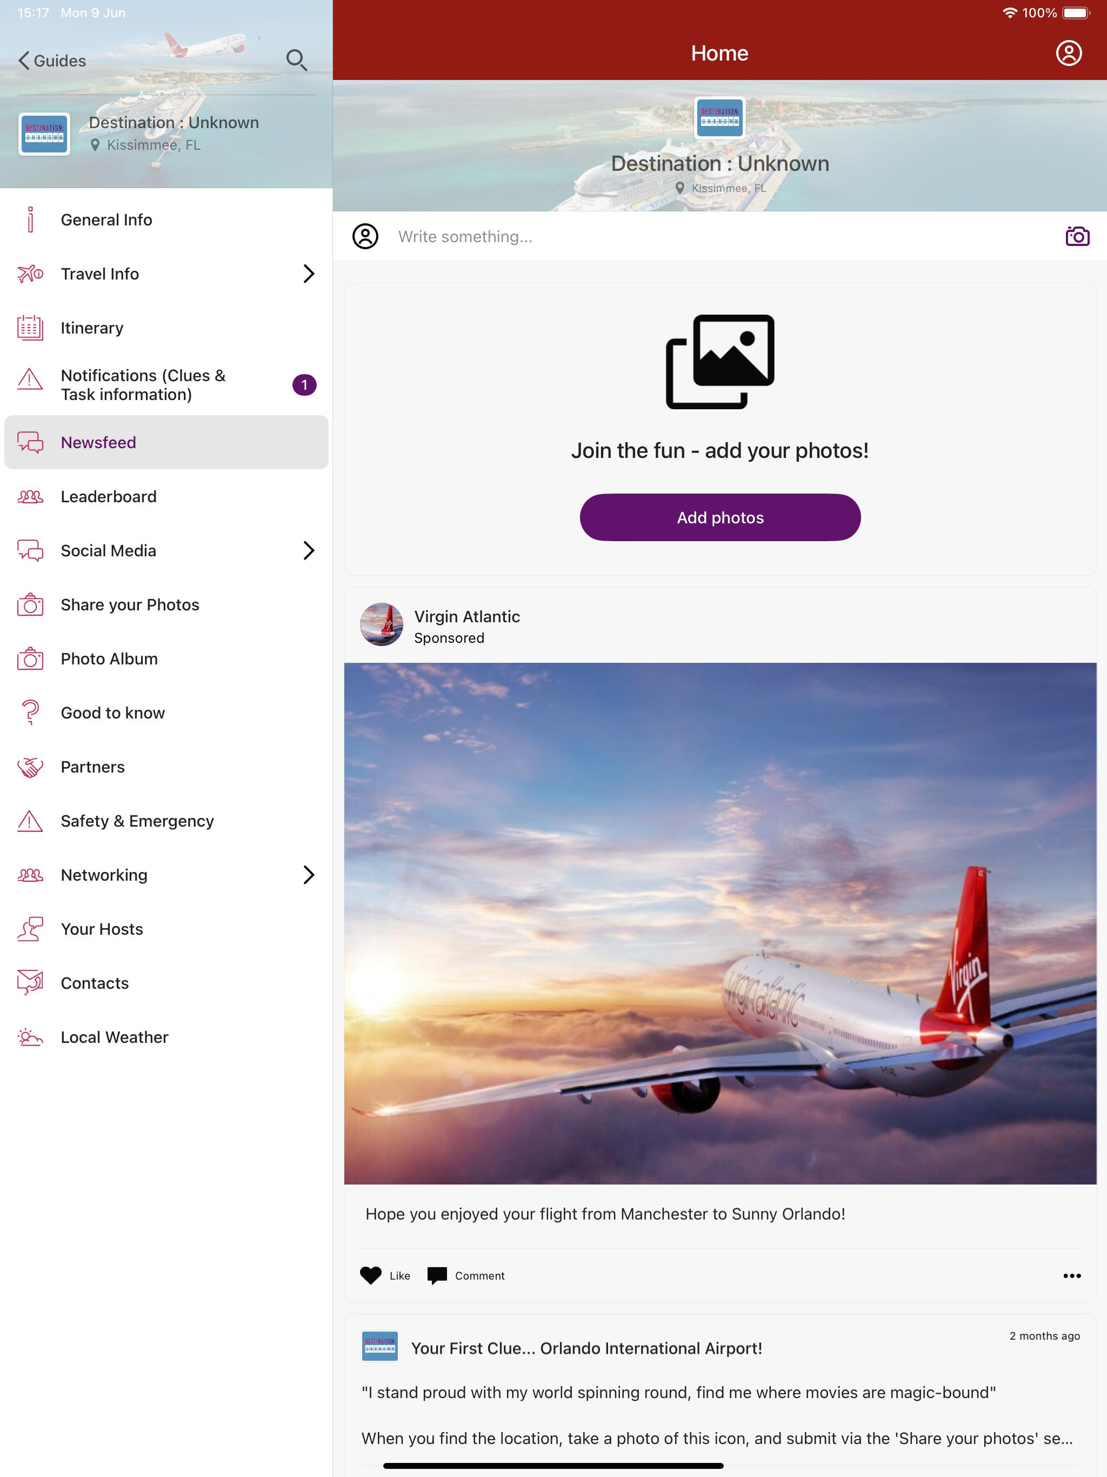Click the Write something field
The height and width of the screenshot is (1477, 1107).
pyautogui.click(x=601, y=236)
